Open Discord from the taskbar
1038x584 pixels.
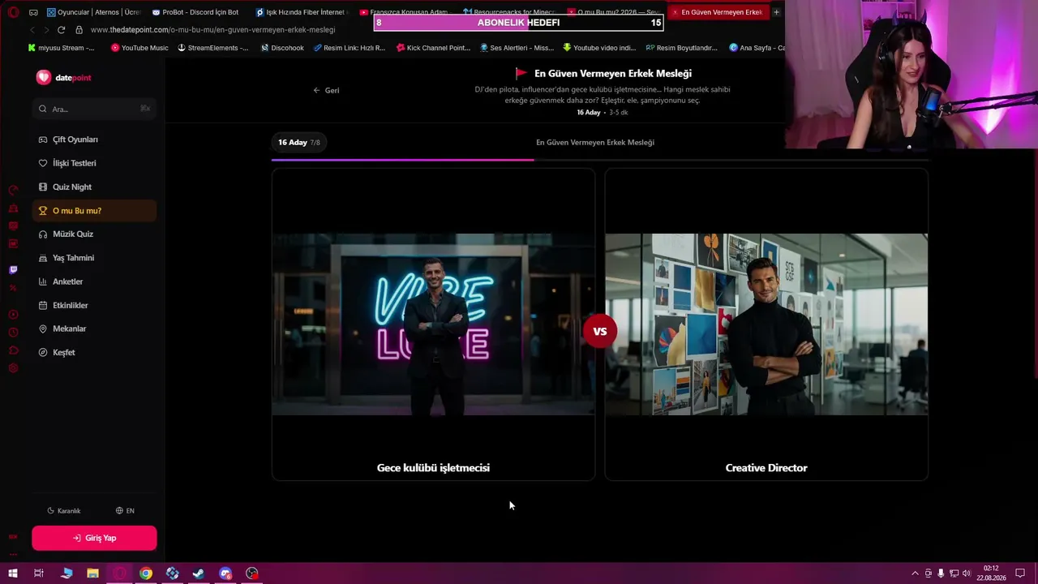click(x=225, y=573)
